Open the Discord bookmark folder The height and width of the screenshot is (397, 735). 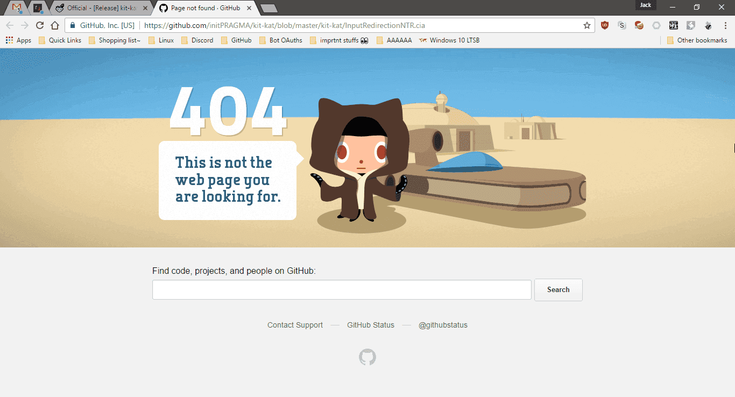197,40
